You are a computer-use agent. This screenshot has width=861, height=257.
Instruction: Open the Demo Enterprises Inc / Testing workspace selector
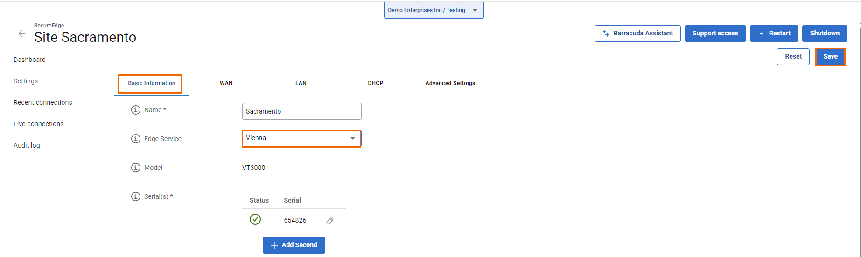[433, 10]
